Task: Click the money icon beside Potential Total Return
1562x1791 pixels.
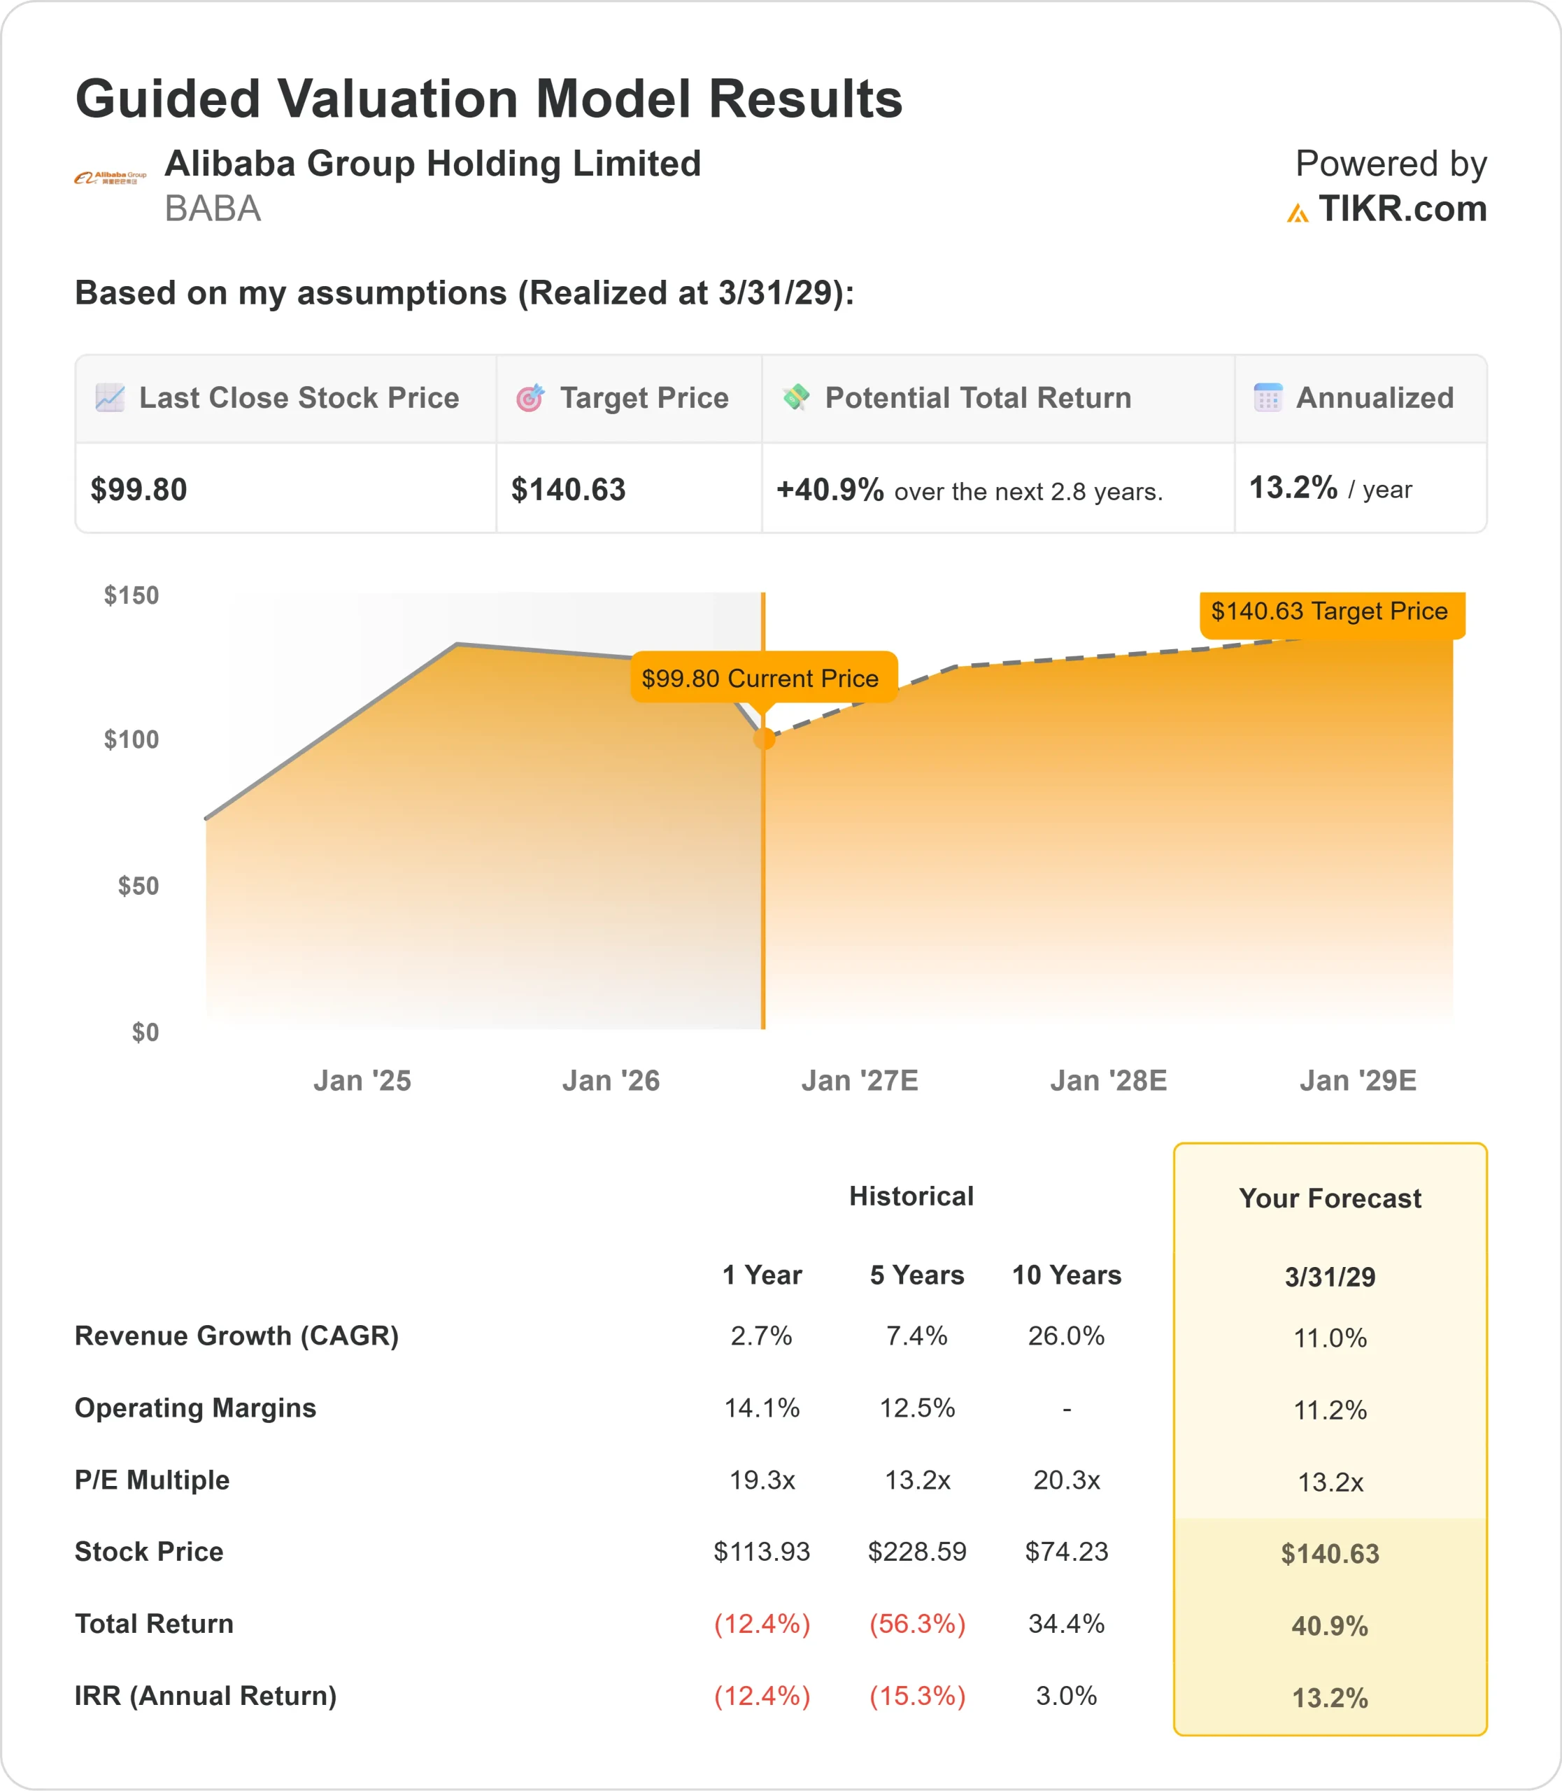Action: 796,397
